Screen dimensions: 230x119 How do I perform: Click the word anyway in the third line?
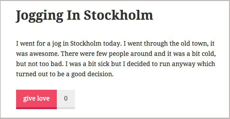184,64
